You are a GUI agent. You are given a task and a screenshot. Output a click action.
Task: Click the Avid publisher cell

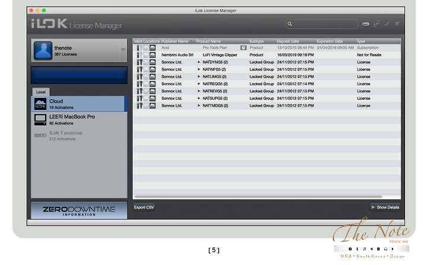pyautogui.click(x=165, y=47)
